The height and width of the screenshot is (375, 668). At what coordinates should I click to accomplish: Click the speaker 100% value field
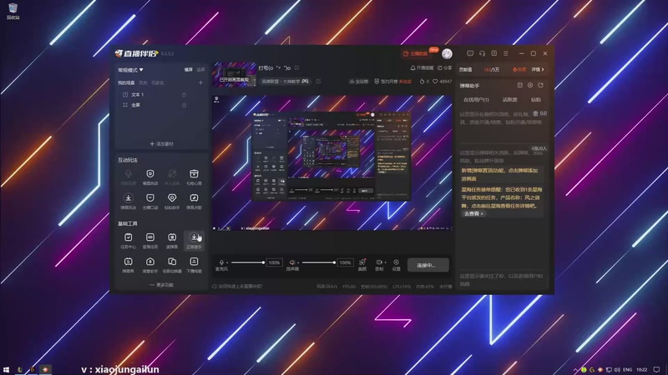(x=345, y=262)
